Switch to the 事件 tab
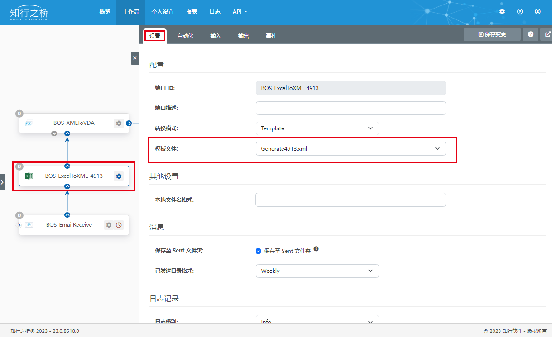 click(271, 36)
